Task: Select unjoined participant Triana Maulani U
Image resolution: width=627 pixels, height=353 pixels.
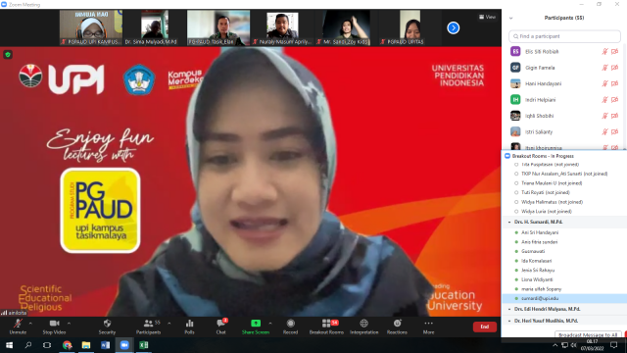Action: point(552,183)
